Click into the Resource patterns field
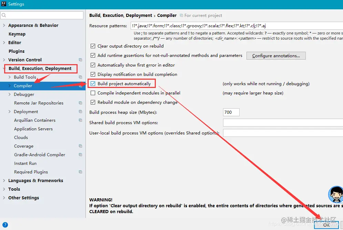343x230 pixels. tap(237, 26)
